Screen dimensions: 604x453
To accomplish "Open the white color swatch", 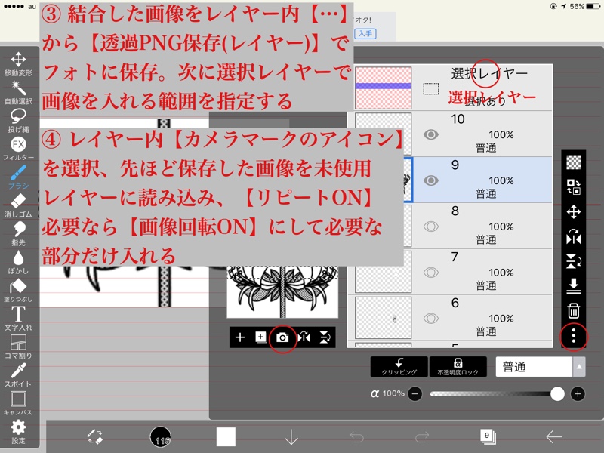I will click(226, 436).
